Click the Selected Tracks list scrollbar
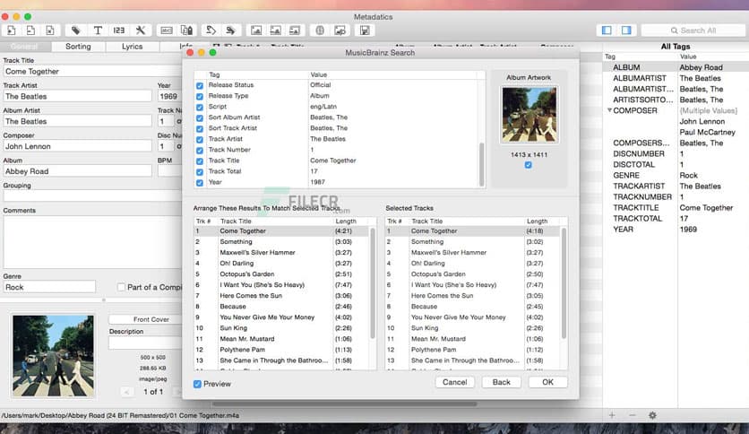The height and width of the screenshot is (434, 749). [564, 283]
